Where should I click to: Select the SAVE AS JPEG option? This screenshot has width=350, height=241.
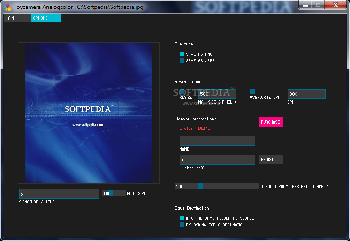point(182,60)
